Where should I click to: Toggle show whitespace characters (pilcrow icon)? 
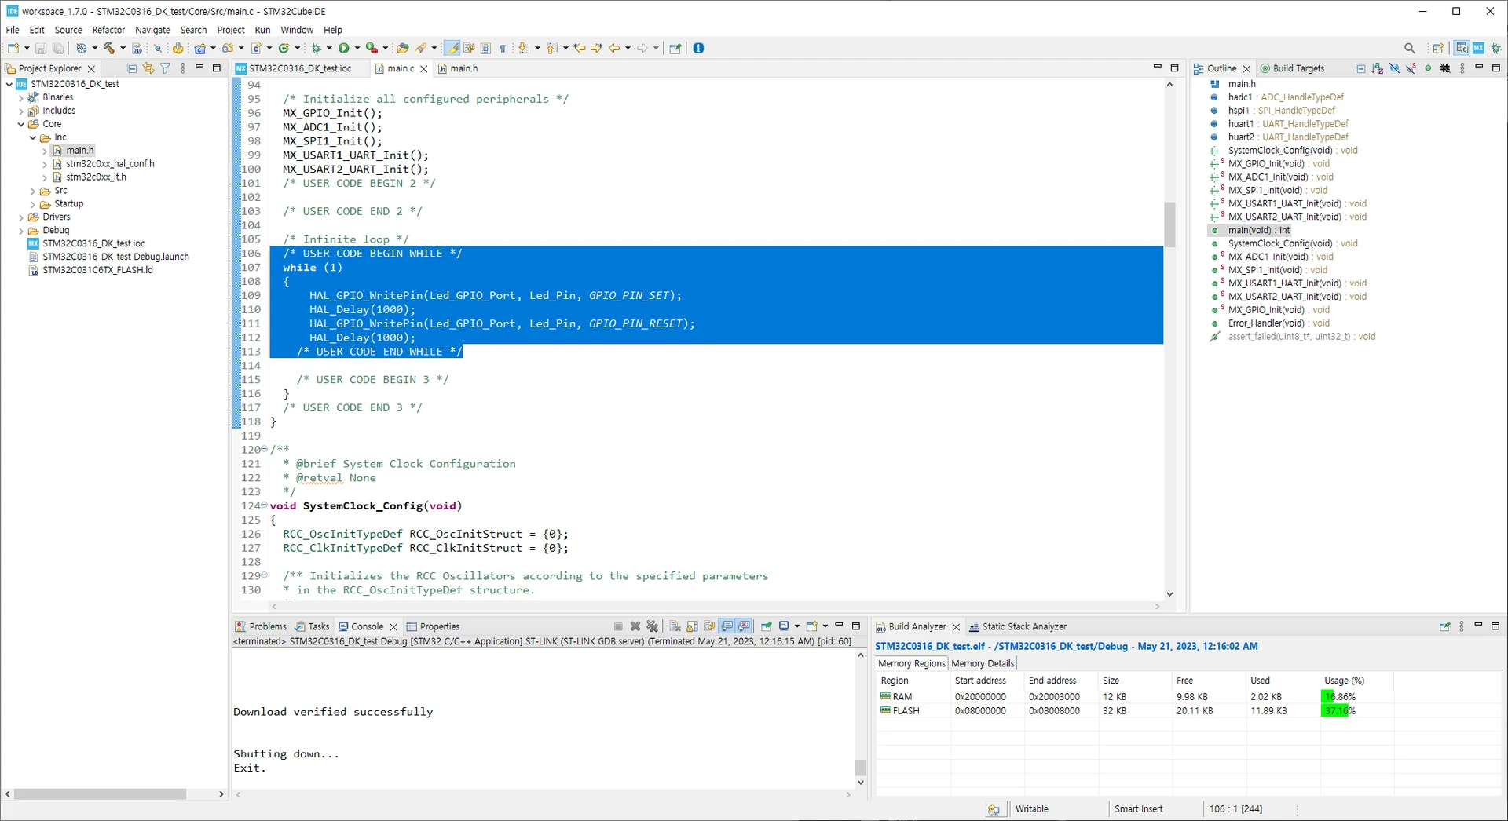[503, 49]
